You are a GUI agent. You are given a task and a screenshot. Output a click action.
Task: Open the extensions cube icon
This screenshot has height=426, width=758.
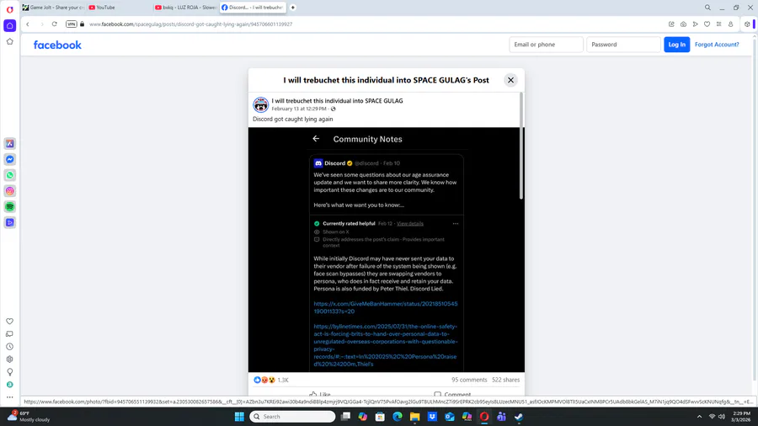click(x=747, y=24)
